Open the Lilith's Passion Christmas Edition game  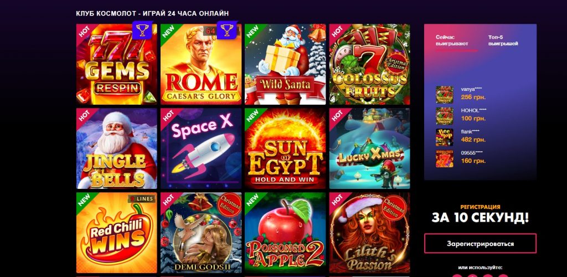click(x=369, y=233)
